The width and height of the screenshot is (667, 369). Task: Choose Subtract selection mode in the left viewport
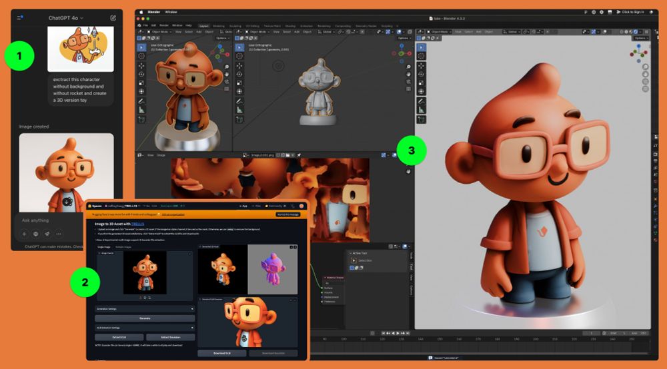[x=149, y=38]
